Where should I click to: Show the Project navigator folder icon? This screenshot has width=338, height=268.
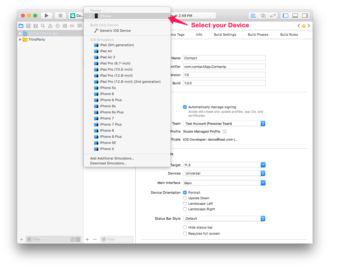pyautogui.click(x=21, y=26)
